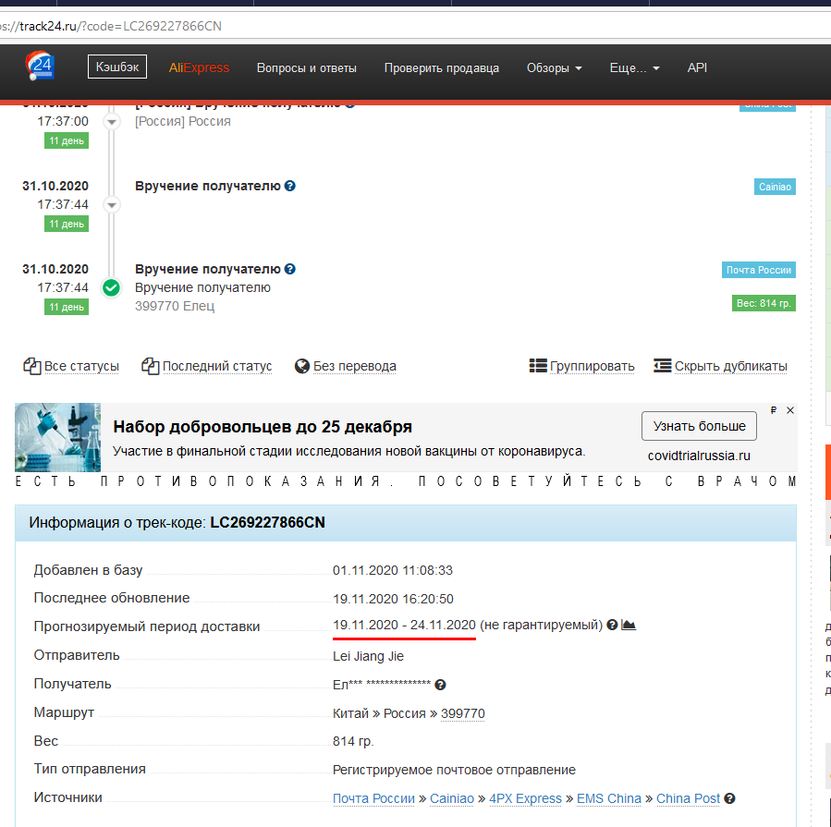
Task: Toggle Без перевода option
Action: coord(355,366)
